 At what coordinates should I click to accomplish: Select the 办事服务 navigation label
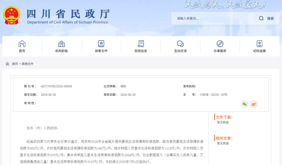(x=220, y=51)
